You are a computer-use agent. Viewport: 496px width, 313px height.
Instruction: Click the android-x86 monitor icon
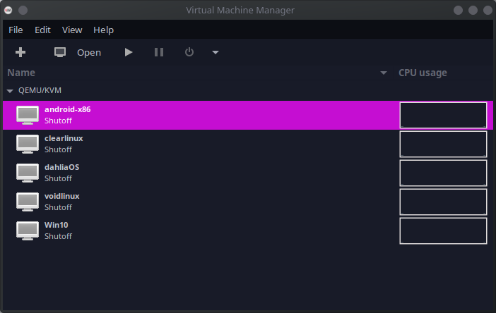[x=28, y=115]
